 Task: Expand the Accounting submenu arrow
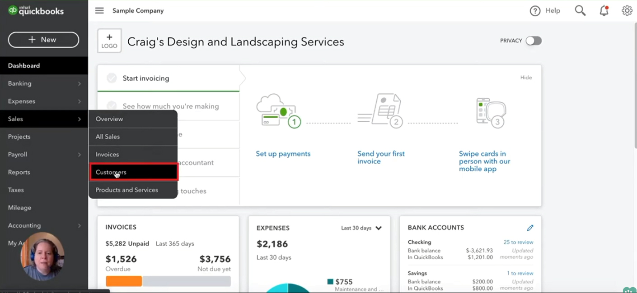click(80, 225)
